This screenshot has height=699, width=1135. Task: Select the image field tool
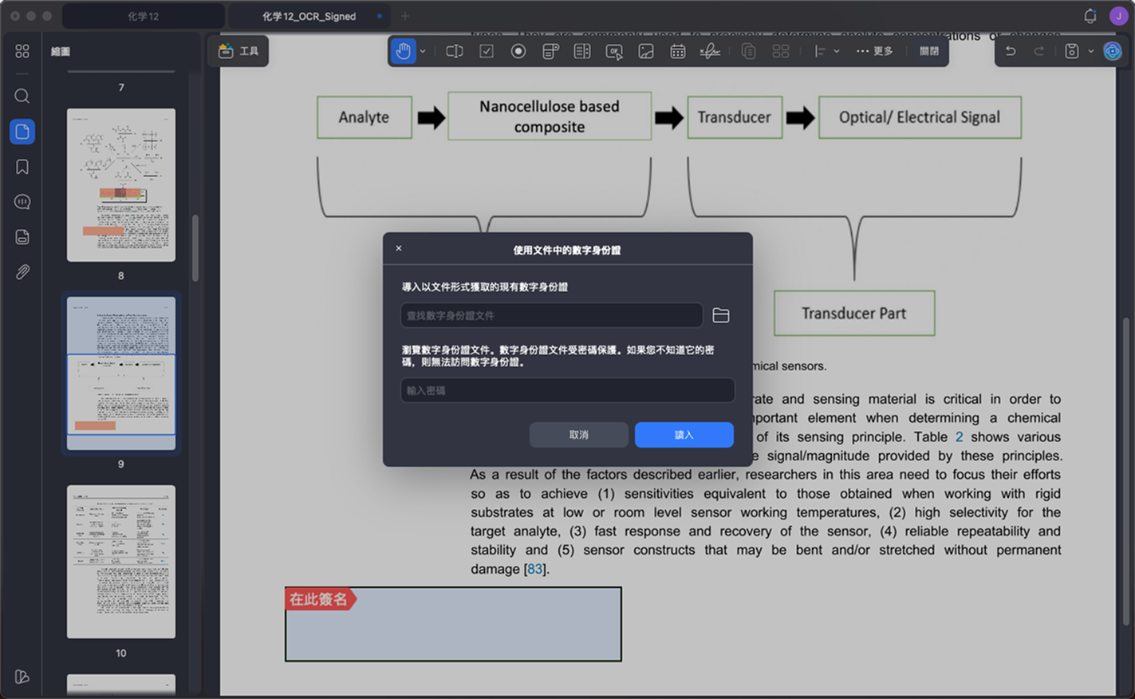pos(646,51)
